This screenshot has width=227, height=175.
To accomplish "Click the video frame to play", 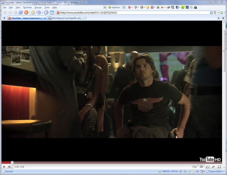I will [x=112, y=92].
